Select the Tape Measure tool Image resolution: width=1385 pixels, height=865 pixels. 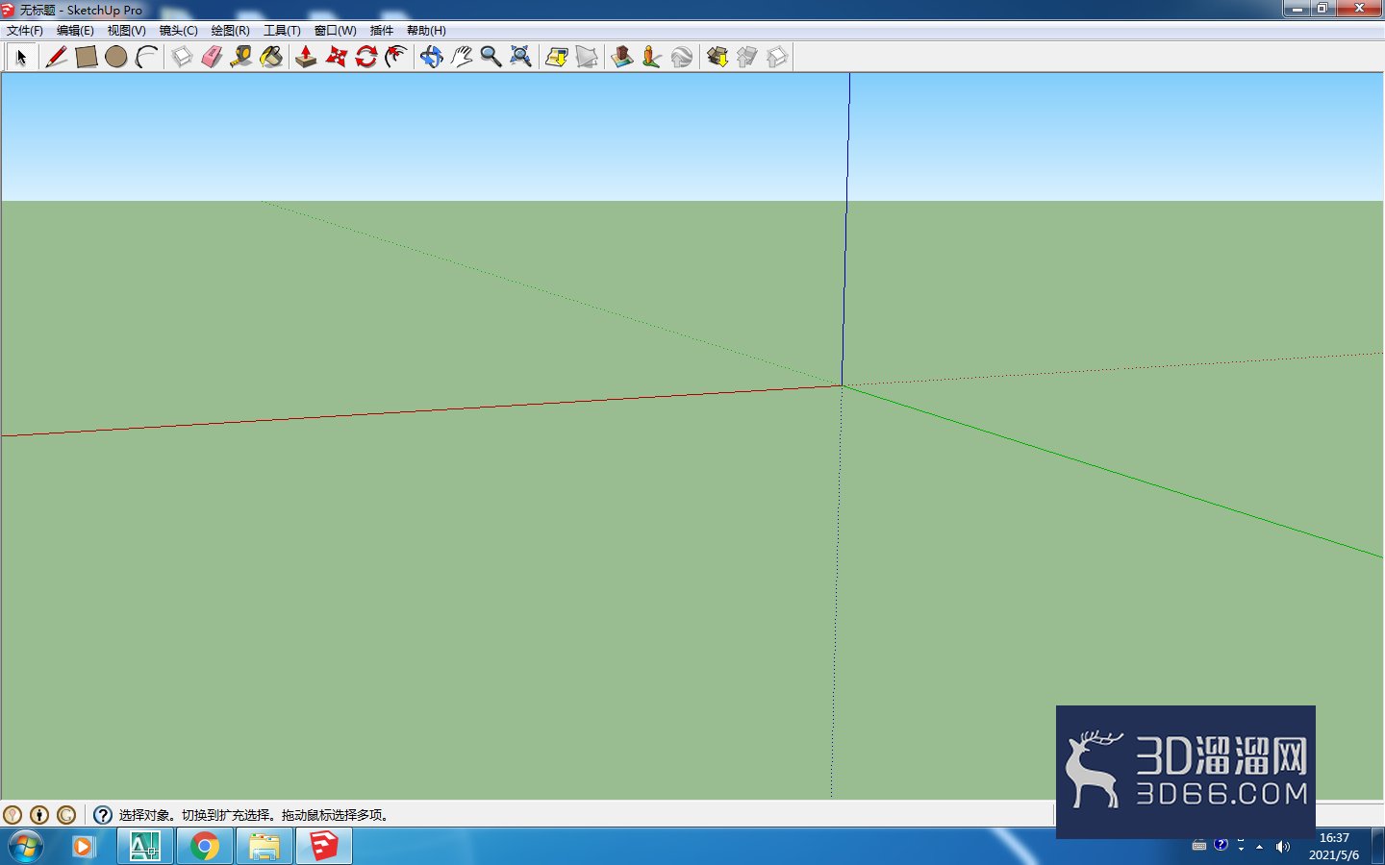tap(241, 57)
